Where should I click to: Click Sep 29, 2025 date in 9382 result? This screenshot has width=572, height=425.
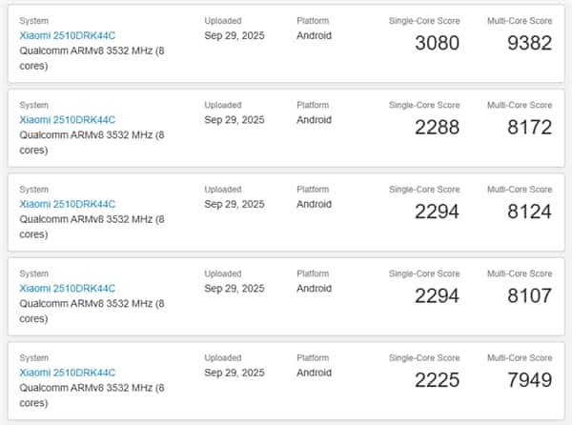pos(235,36)
